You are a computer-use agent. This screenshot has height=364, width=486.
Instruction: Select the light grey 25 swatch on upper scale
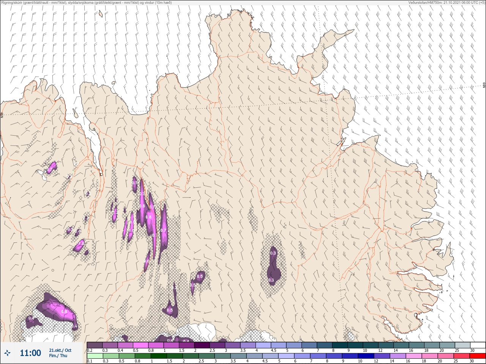pos(462,345)
